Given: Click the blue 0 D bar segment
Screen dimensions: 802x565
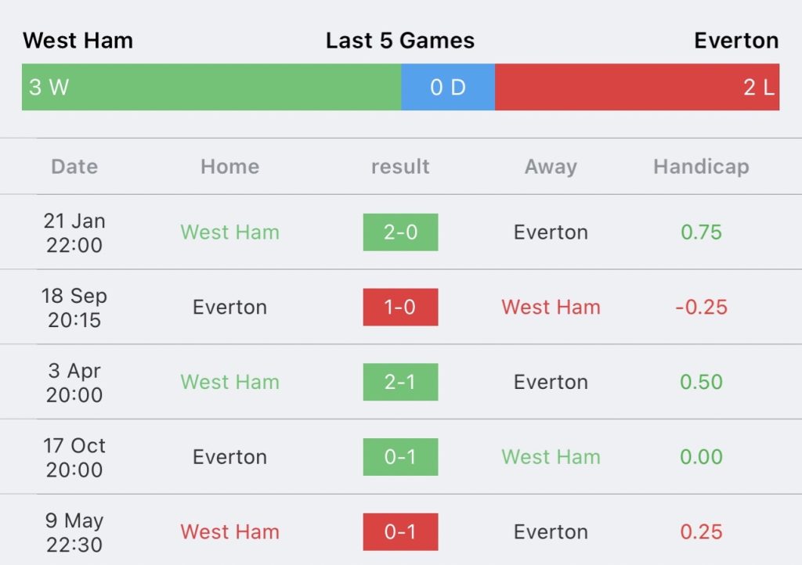Looking at the screenshot, I should point(448,87).
